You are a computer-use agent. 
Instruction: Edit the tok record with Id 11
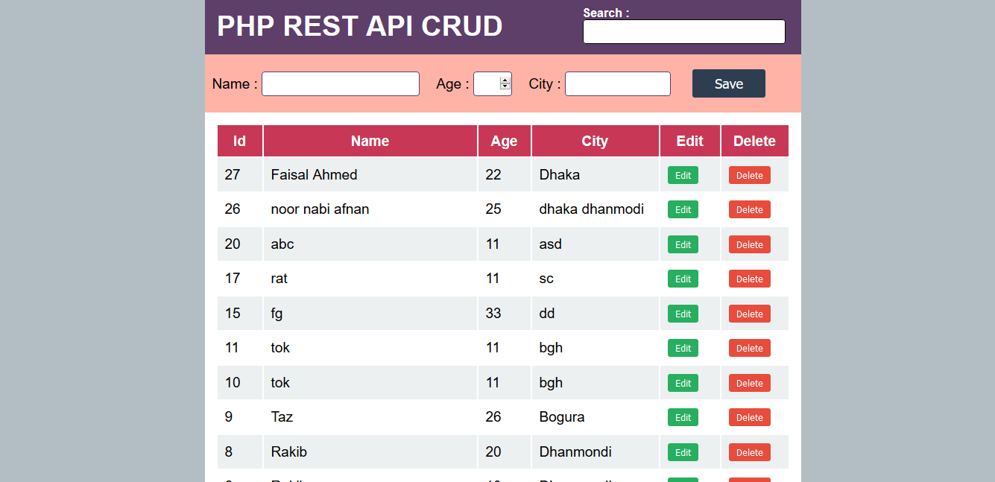(x=683, y=348)
